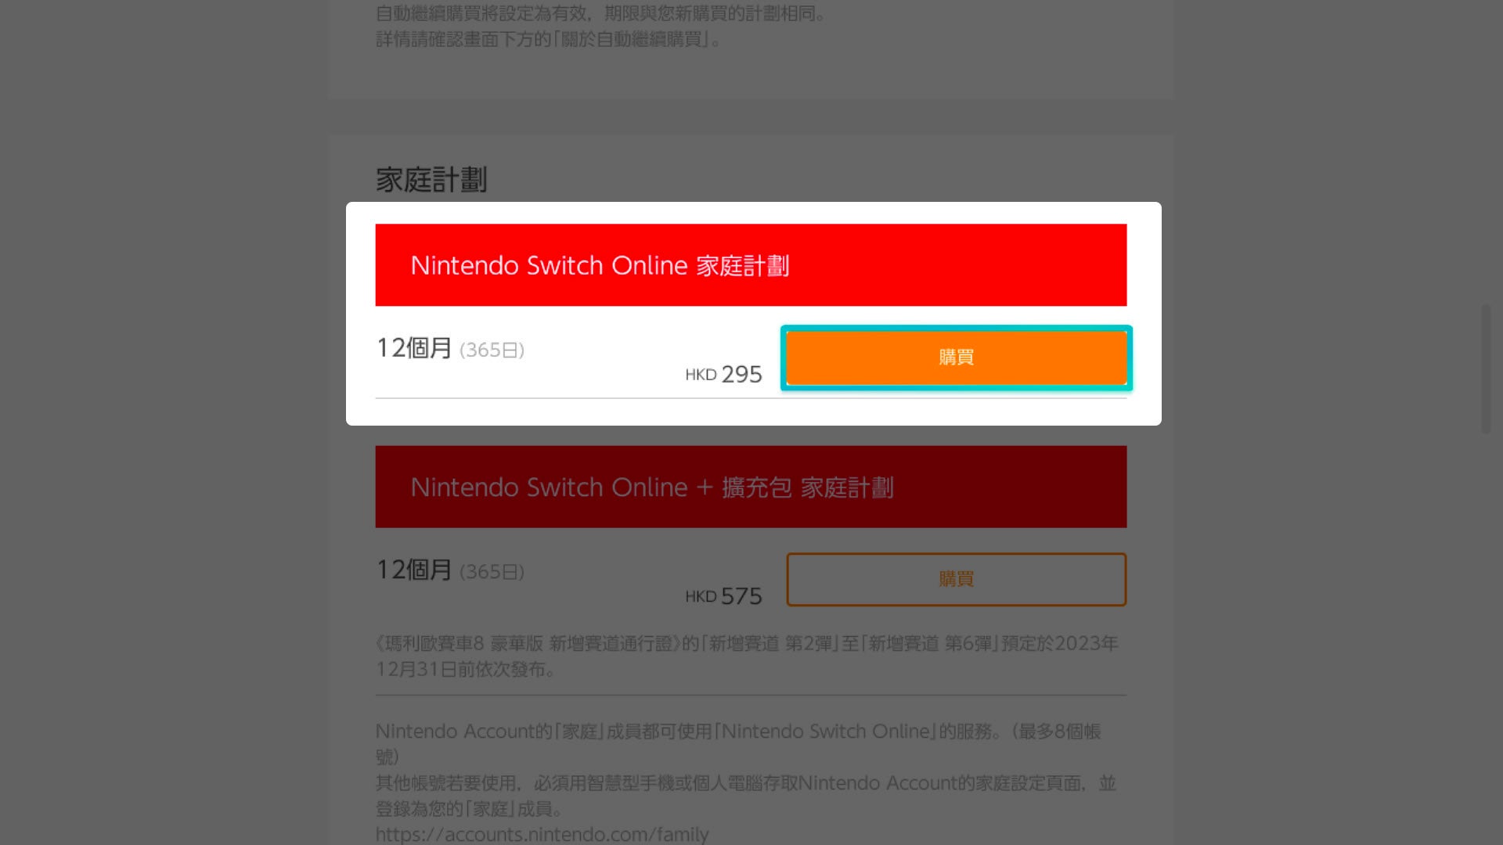Click the 最多8個帳號 family members description

pyautogui.click(x=738, y=743)
